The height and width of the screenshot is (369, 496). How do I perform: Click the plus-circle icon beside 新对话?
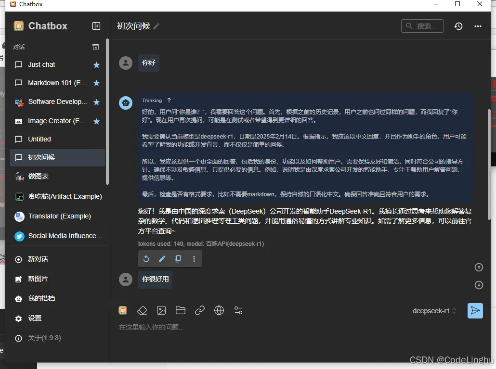[x=19, y=259]
